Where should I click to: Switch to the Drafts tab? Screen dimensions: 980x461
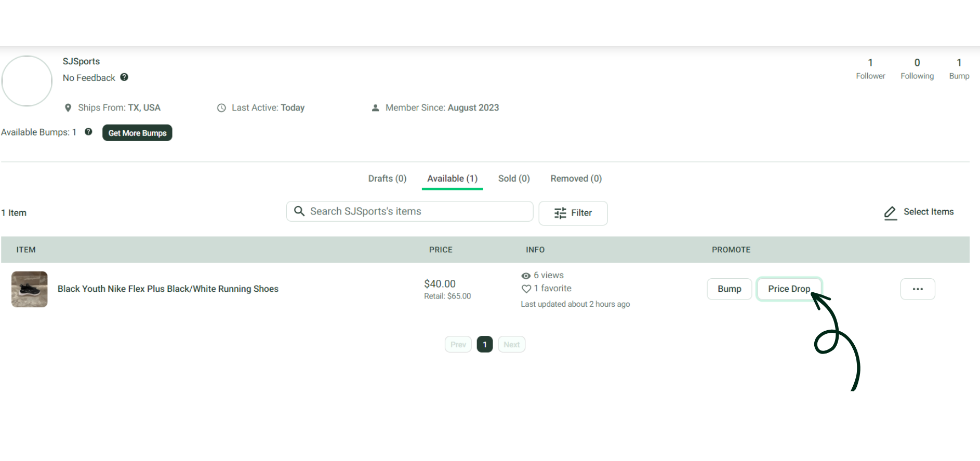(387, 179)
